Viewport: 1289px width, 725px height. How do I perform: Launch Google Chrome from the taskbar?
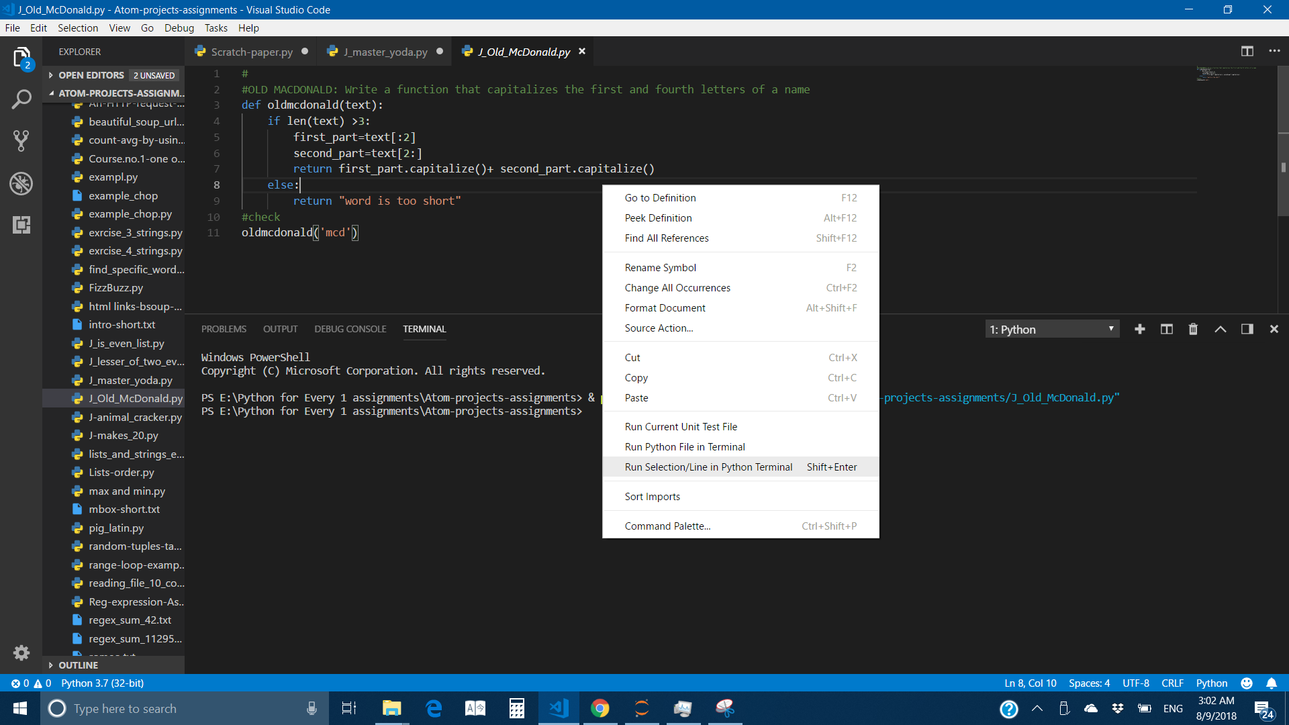(600, 708)
